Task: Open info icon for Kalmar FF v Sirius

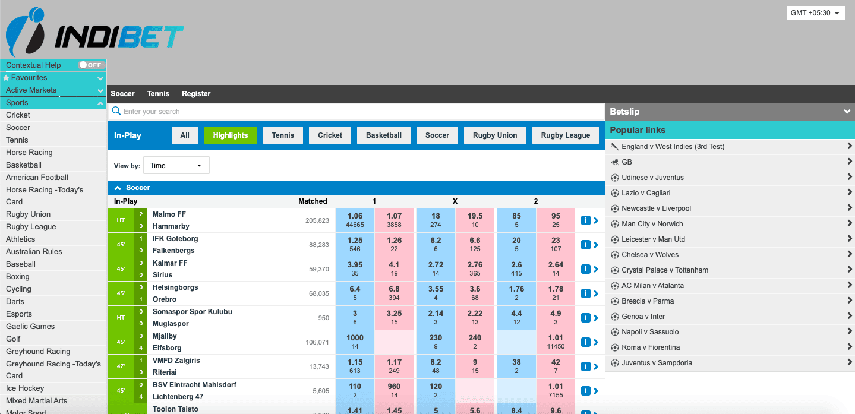Action: pyautogui.click(x=586, y=269)
